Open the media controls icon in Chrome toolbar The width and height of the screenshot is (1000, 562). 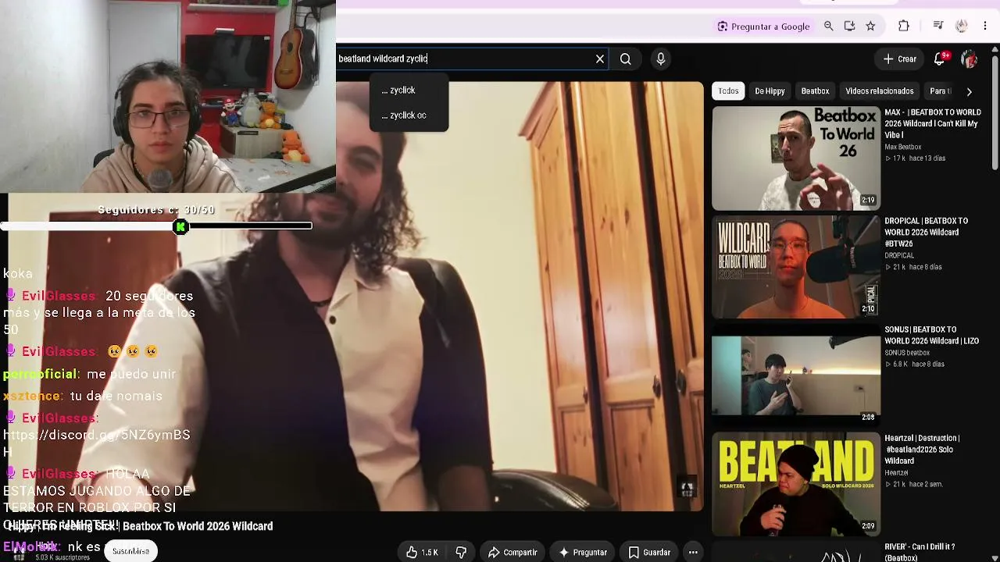[938, 26]
